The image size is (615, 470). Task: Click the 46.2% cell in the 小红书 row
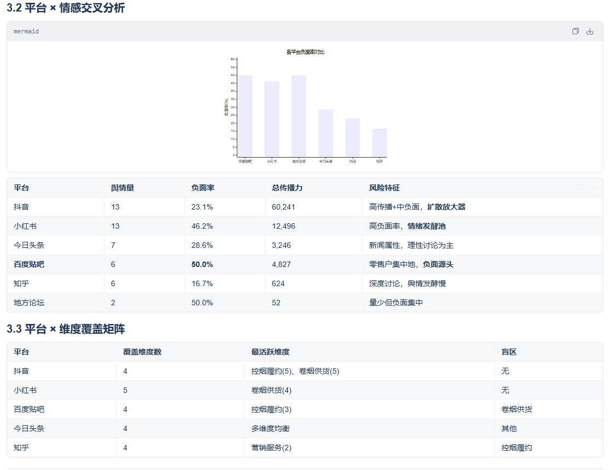click(202, 227)
